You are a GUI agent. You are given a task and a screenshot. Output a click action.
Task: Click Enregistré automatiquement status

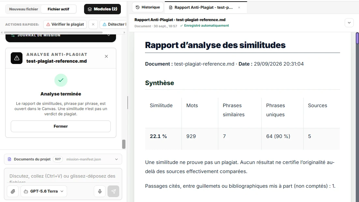[204, 26]
